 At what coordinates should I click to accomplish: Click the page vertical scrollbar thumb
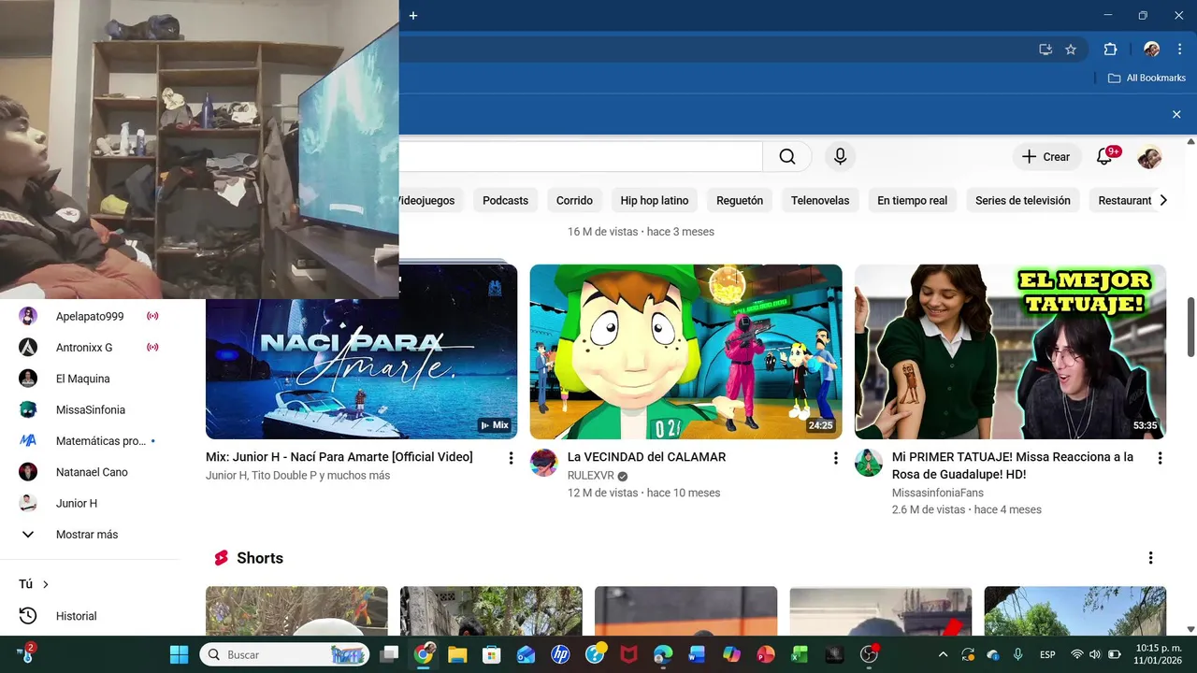tap(1190, 327)
